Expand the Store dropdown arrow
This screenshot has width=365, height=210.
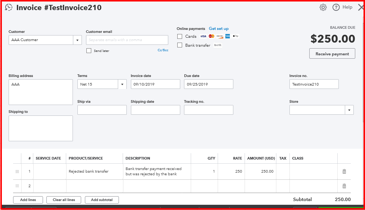point(349,110)
